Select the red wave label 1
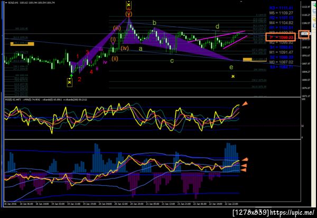This screenshot has height=218, width=317. [x=78, y=56]
